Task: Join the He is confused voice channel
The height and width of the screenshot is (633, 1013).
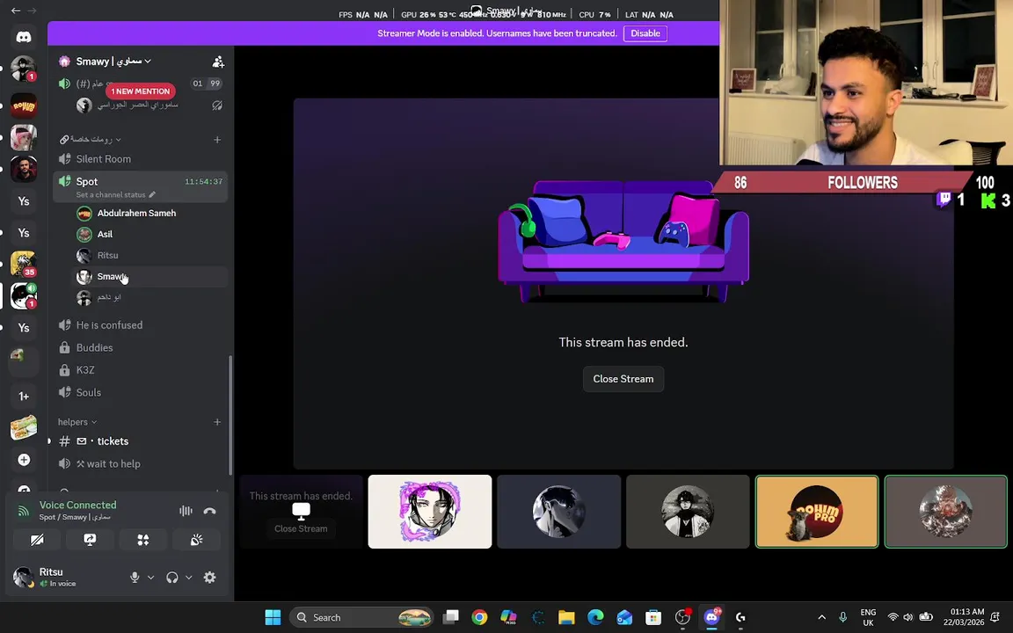Action: coord(140,325)
